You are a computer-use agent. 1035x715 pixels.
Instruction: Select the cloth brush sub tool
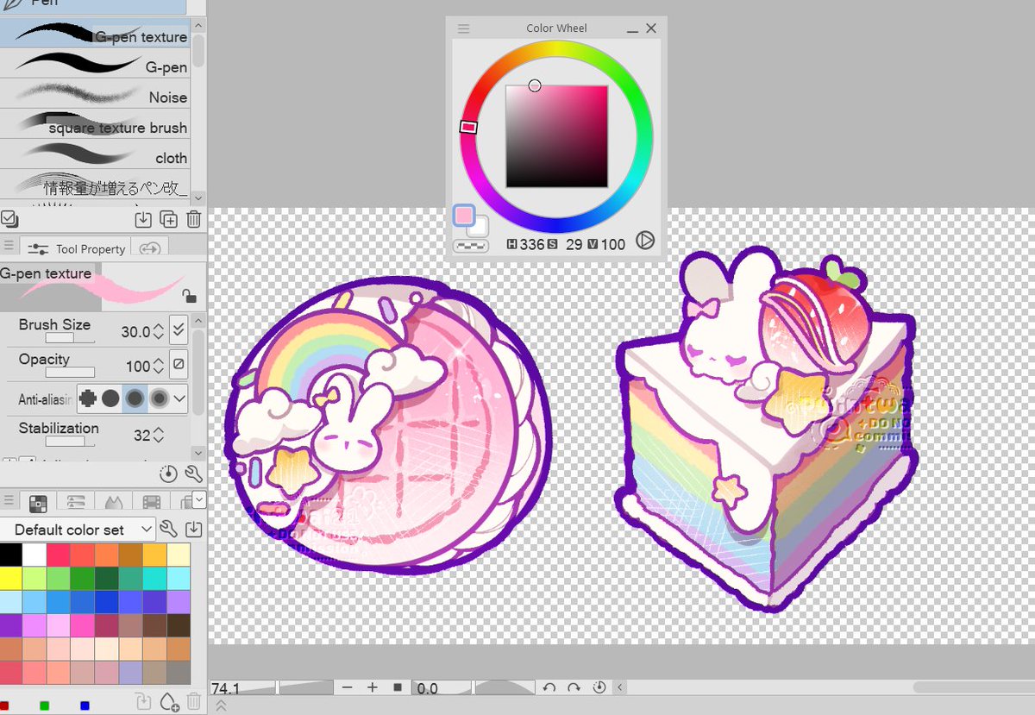(x=95, y=155)
